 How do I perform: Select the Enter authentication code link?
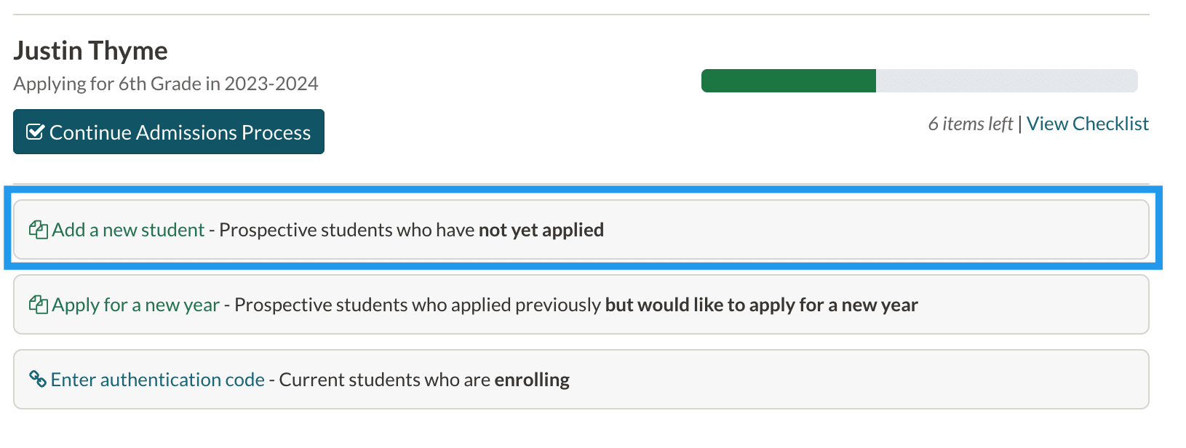point(157,380)
